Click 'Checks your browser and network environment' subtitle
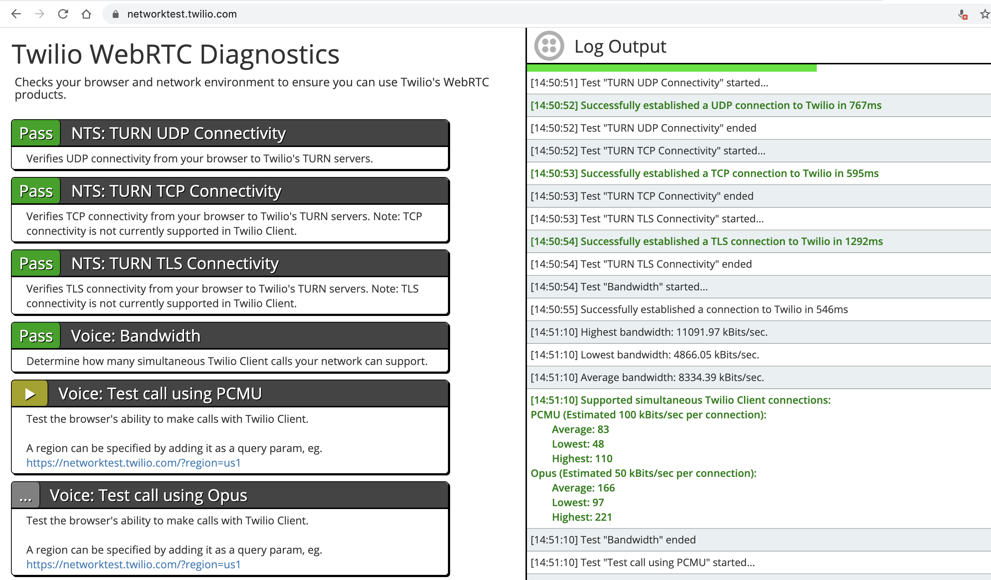Screen dimensions: 991x580 [x=252, y=88]
